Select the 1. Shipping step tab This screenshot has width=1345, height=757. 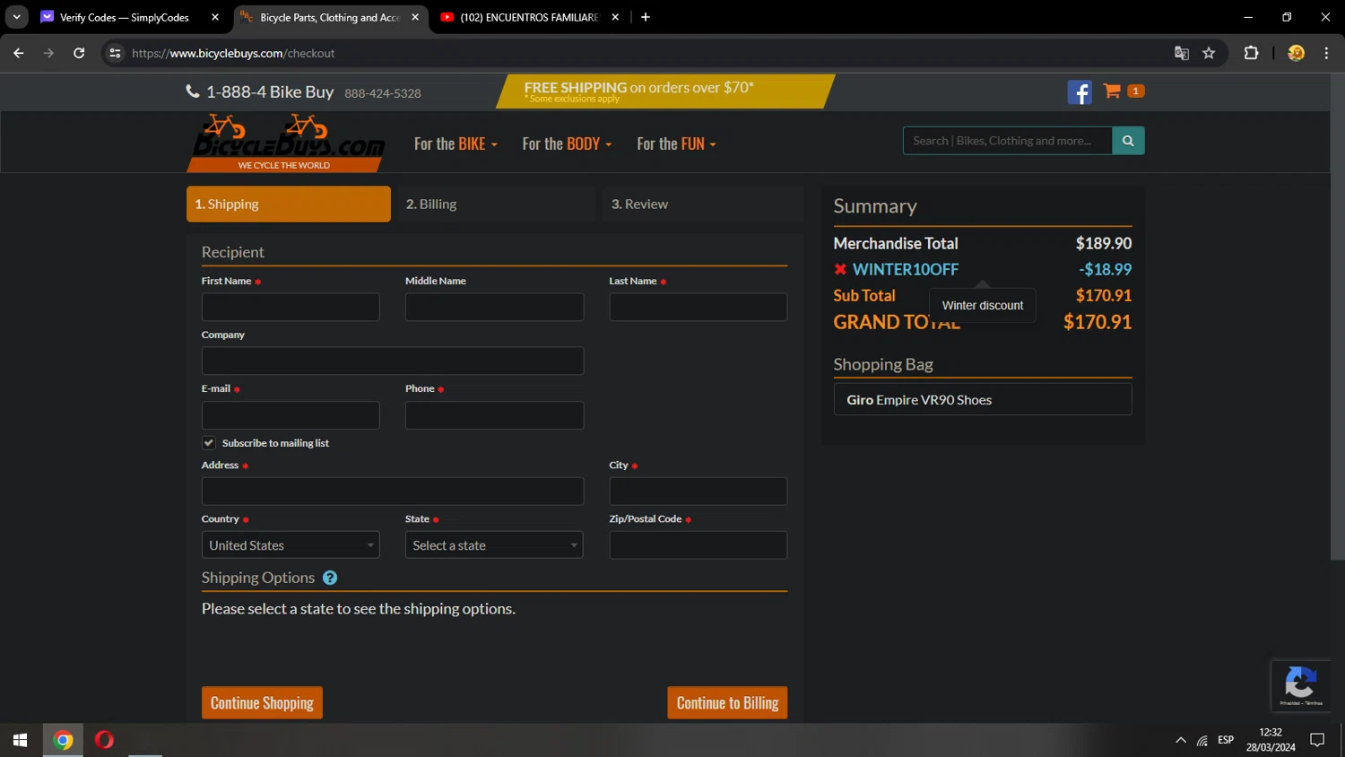289,204
